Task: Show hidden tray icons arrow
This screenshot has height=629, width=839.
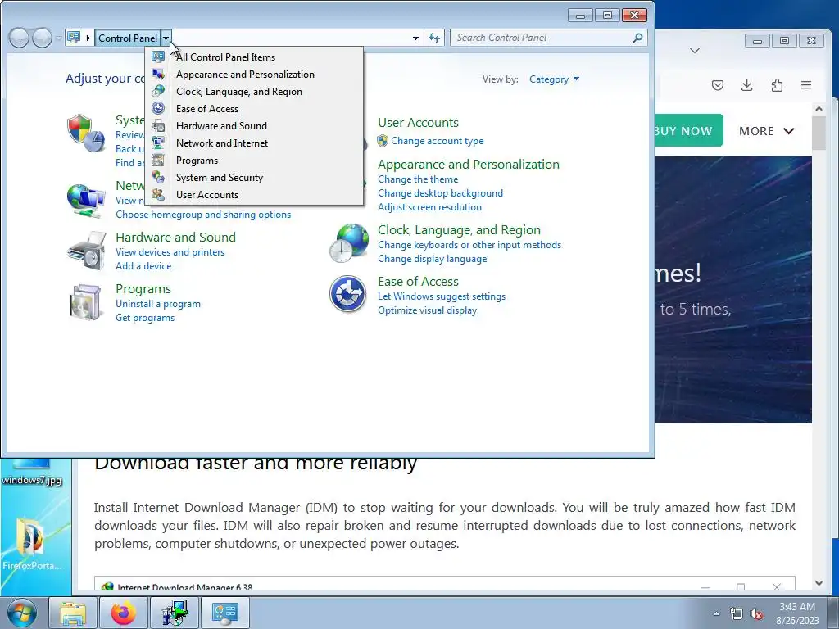Action: 716,613
